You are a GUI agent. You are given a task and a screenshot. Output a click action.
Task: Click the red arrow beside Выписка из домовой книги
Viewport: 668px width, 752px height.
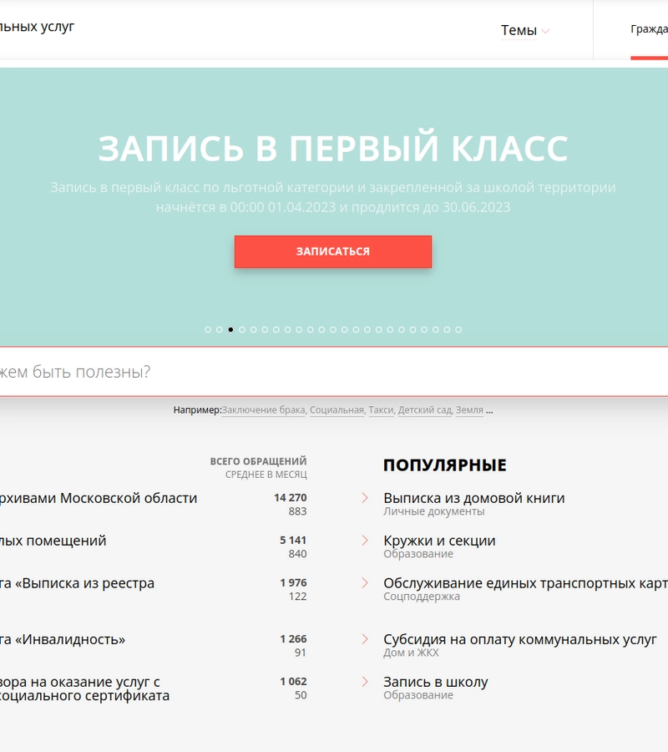[x=365, y=498]
